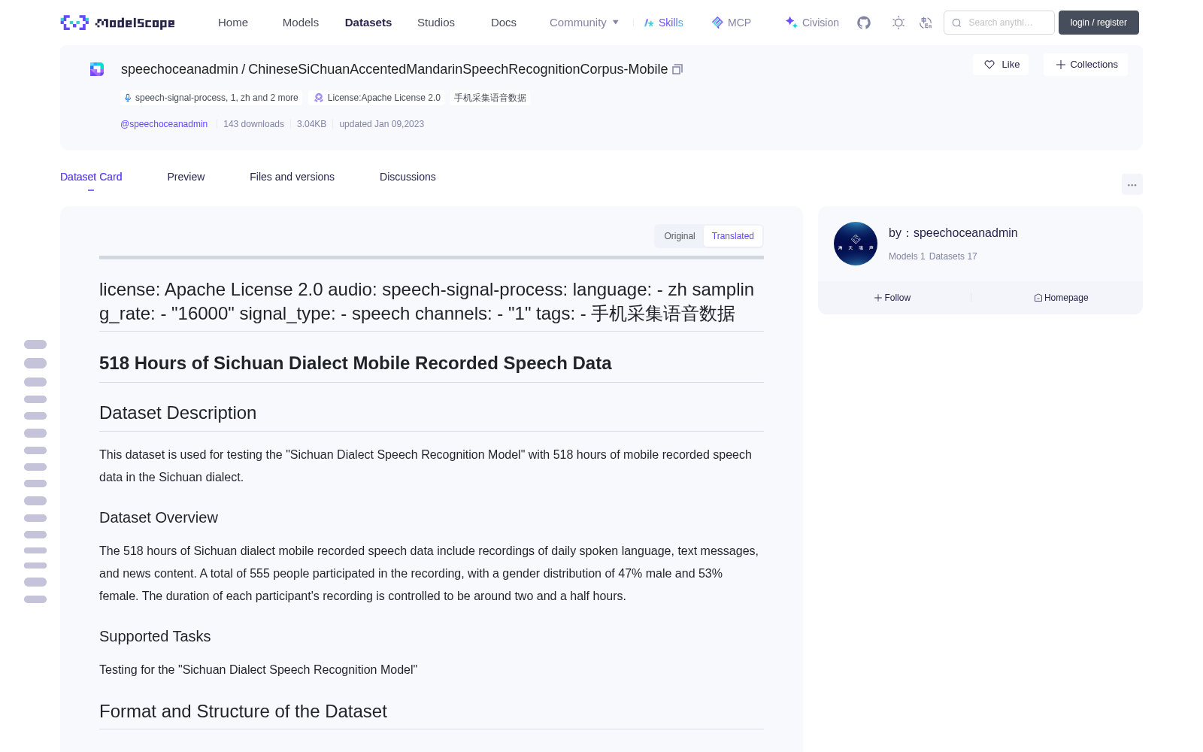Go to Home in the navigation bar
1203x752 pixels.
pos(233,23)
